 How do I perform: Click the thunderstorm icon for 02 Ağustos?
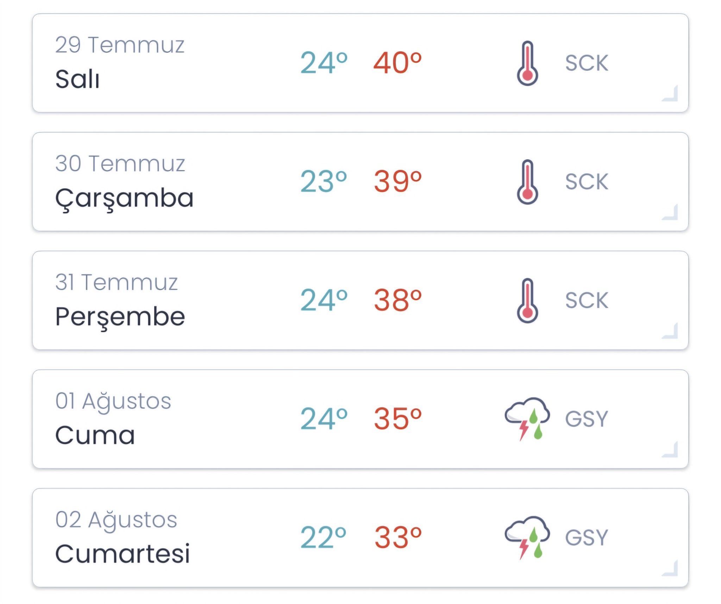coord(527,537)
